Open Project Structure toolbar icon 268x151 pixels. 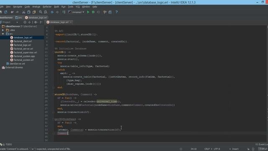tap(110, 12)
